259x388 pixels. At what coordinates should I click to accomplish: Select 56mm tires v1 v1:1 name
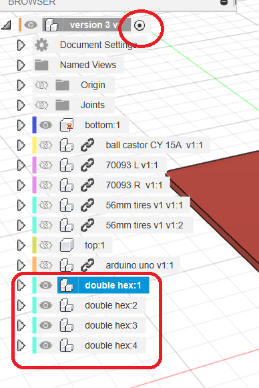144,206
